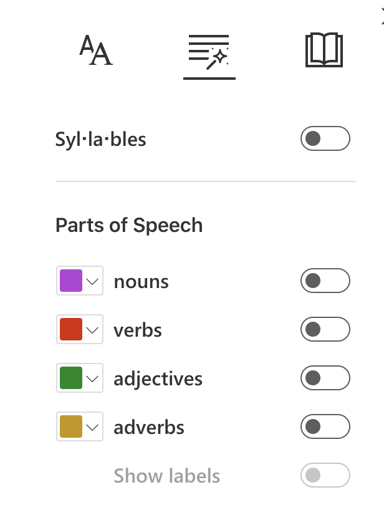The width and height of the screenshot is (384, 515).
Task: Expand the nouns color dropdown arrow
Action: (93, 281)
